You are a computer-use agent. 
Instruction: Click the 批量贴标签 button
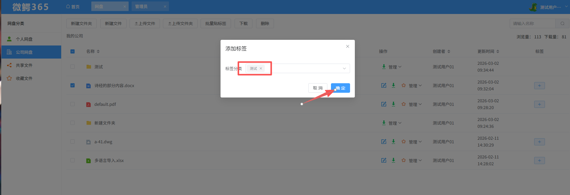[216, 23]
